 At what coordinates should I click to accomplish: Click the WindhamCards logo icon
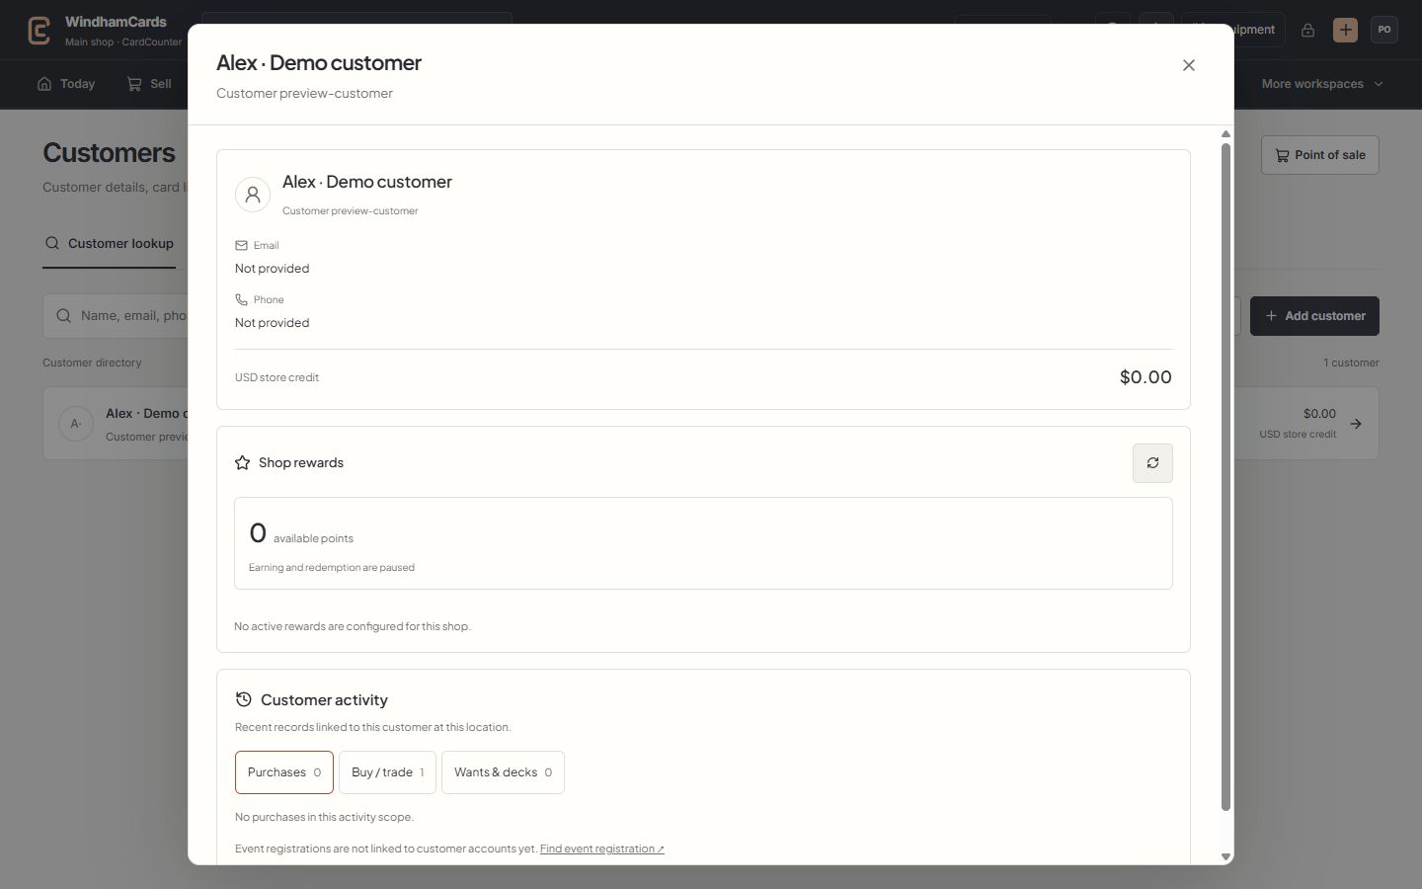(x=39, y=31)
